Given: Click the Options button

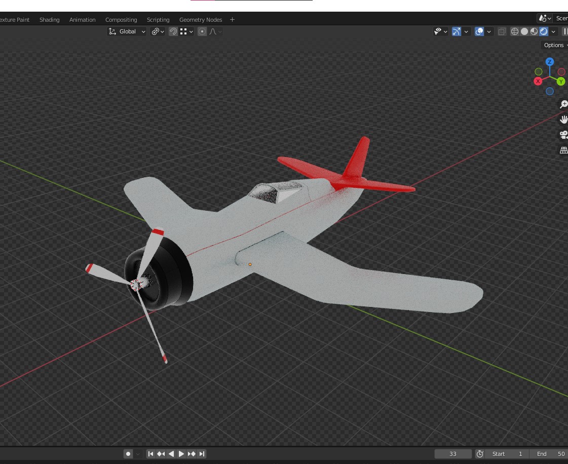Looking at the screenshot, I should click(553, 45).
